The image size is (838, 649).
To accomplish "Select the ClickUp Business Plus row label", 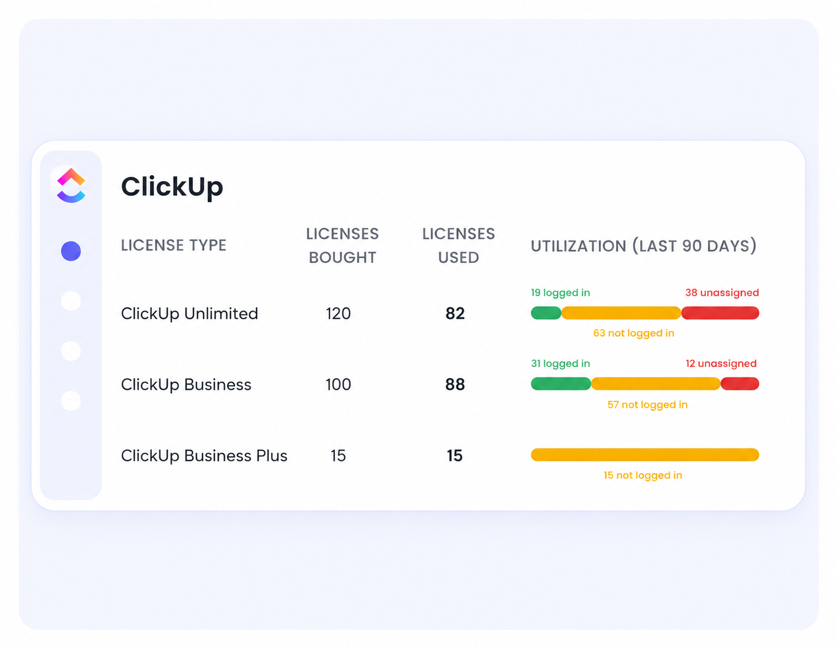I will click(204, 456).
